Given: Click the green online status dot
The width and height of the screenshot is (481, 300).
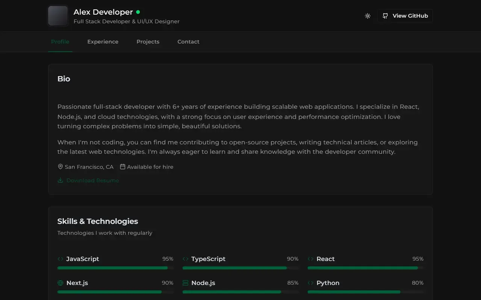Looking at the screenshot, I should tap(138, 12).
